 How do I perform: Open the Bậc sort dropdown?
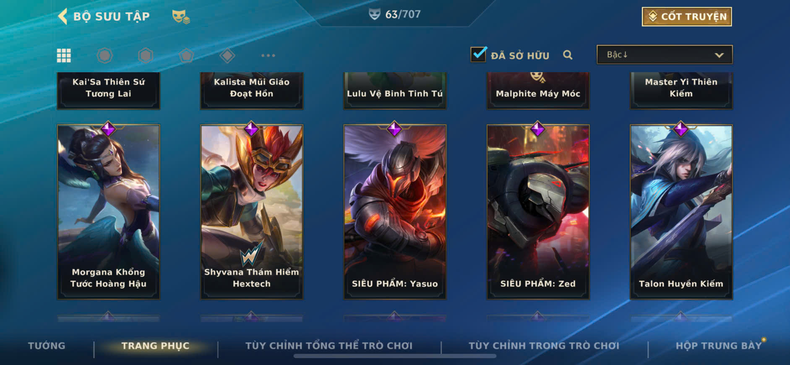pyautogui.click(x=665, y=55)
